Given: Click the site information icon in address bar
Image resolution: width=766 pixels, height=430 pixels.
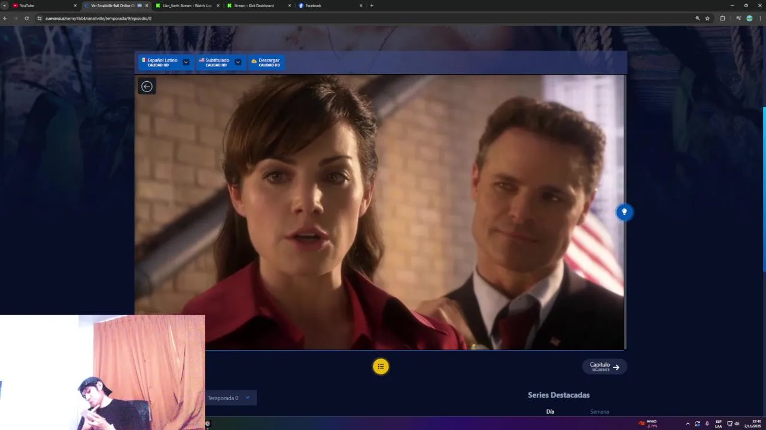Looking at the screenshot, I should pos(40,19).
